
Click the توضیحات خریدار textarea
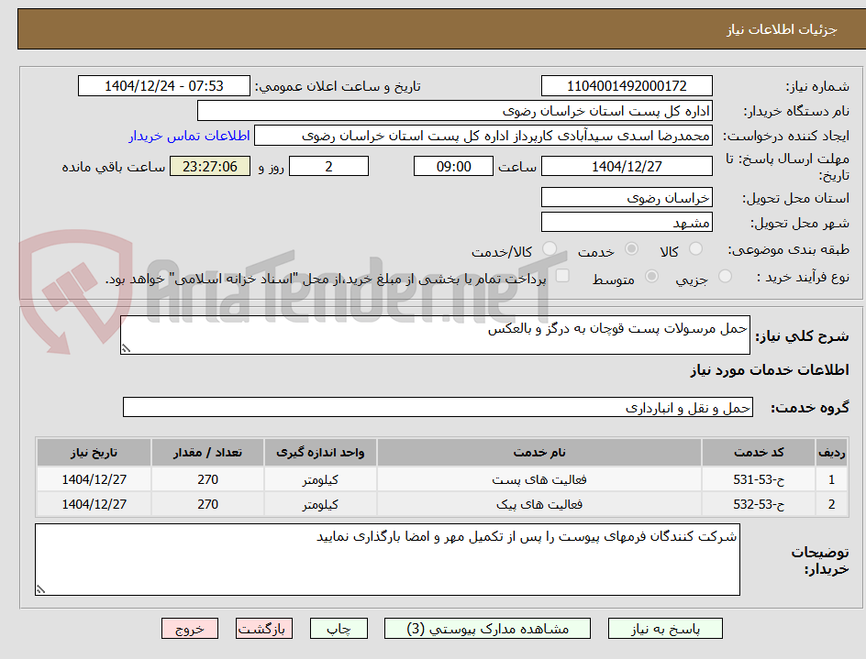(x=387, y=560)
